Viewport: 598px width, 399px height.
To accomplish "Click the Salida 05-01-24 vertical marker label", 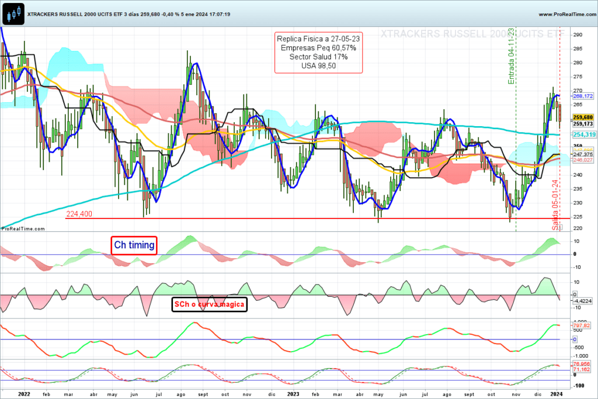I will click(x=555, y=205).
